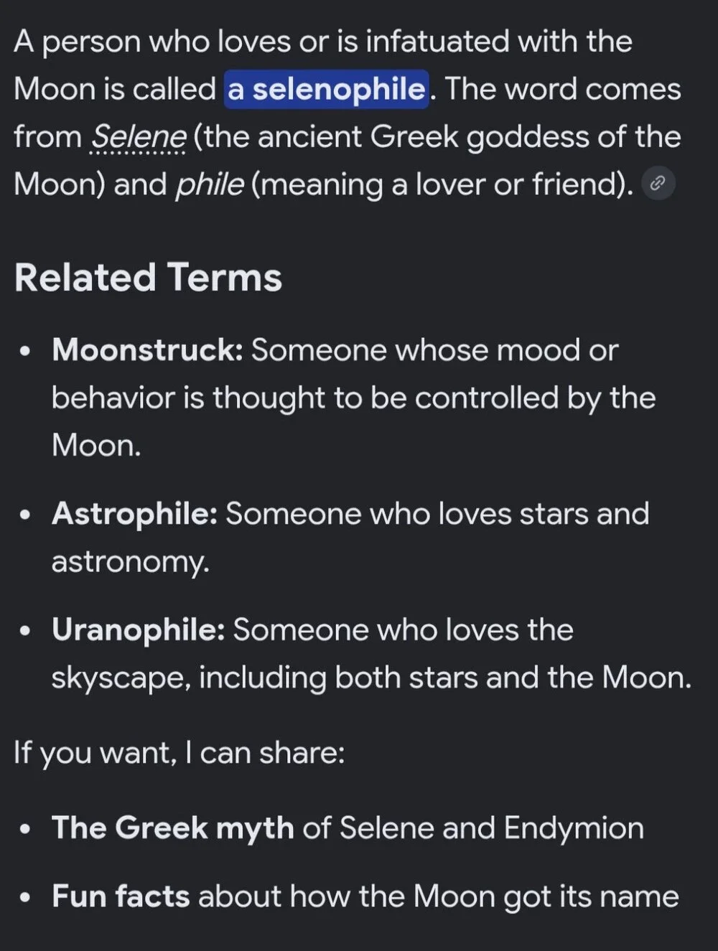
Task: Tap the bullet point beside Astrophile
Action: pyautogui.click(x=26, y=515)
